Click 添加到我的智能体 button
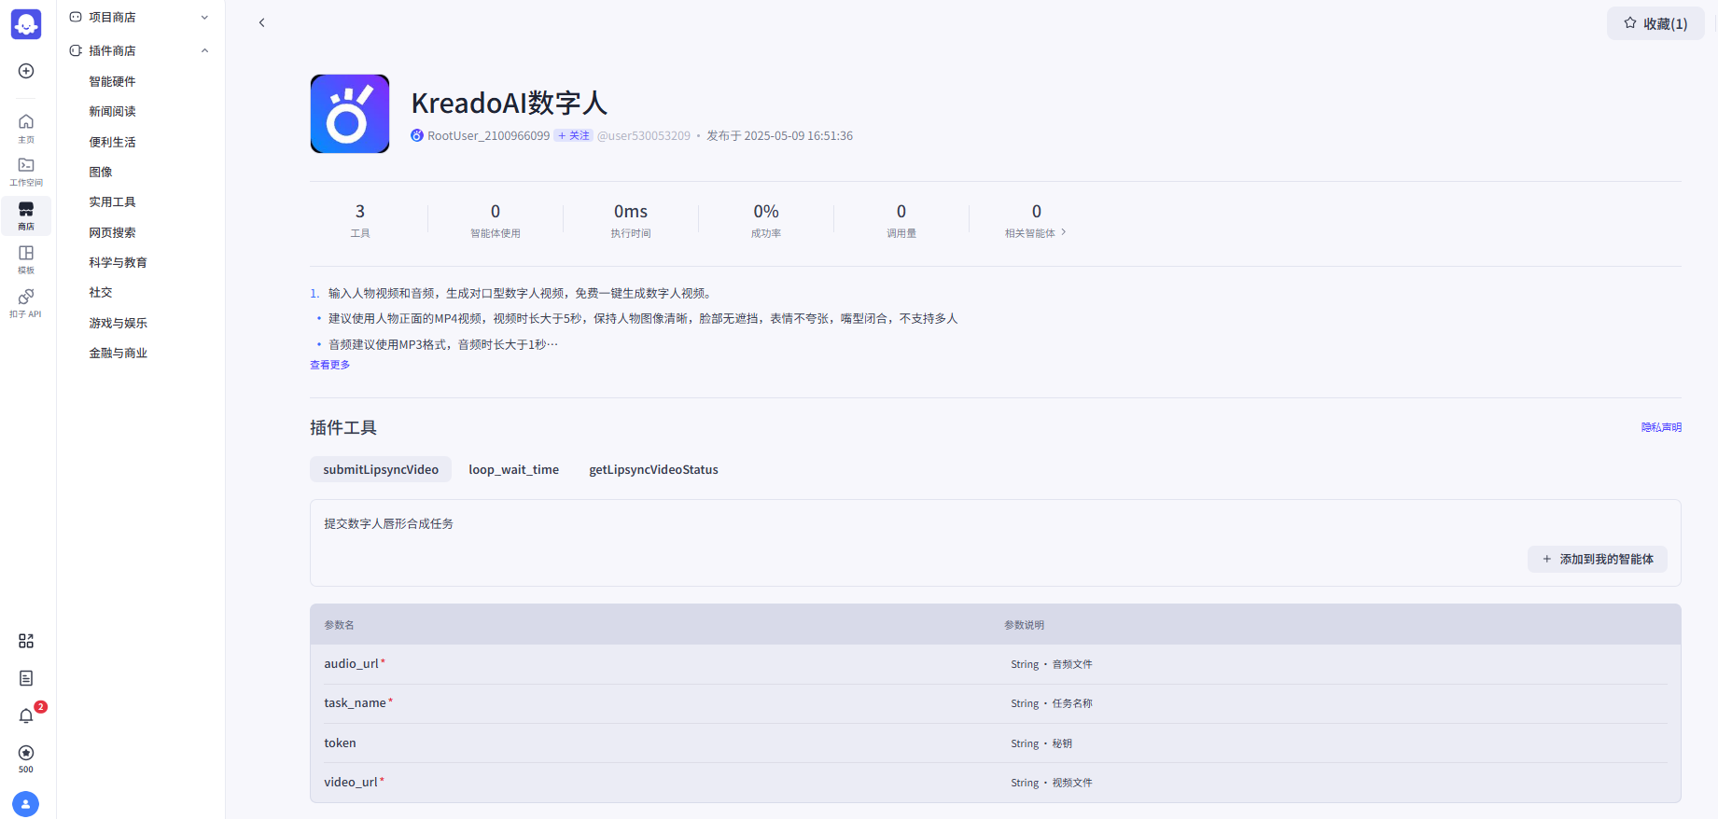The image size is (1718, 819). click(1597, 559)
